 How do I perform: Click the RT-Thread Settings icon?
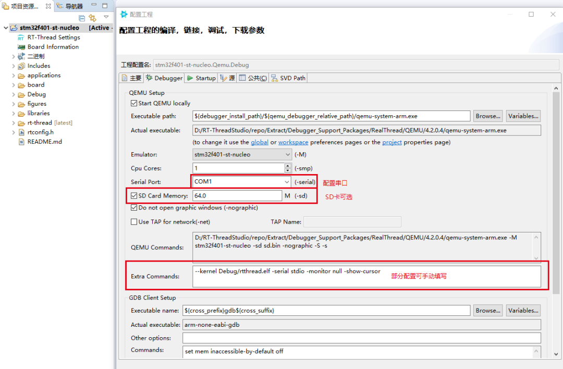pos(21,38)
